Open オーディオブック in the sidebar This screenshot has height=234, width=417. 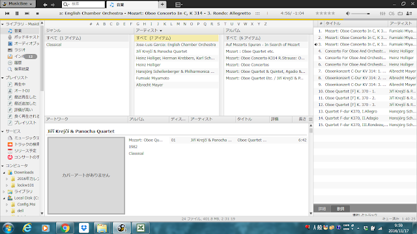(x=26, y=44)
